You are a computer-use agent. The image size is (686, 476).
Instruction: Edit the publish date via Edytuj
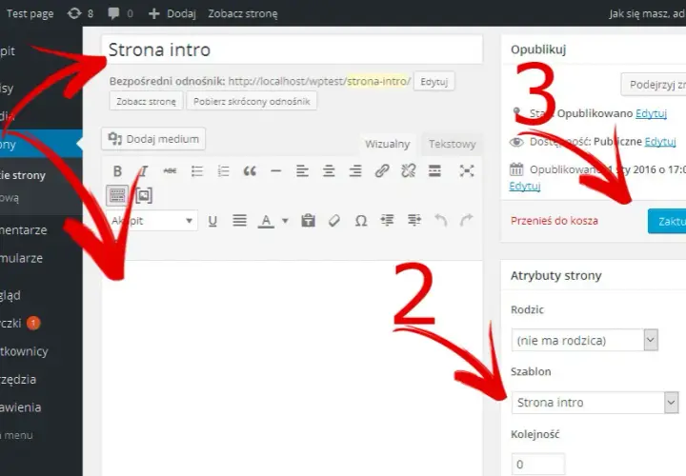pos(525,187)
